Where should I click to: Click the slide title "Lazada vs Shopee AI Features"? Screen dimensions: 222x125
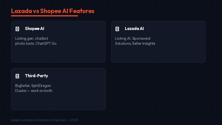click(x=53, y=11)
